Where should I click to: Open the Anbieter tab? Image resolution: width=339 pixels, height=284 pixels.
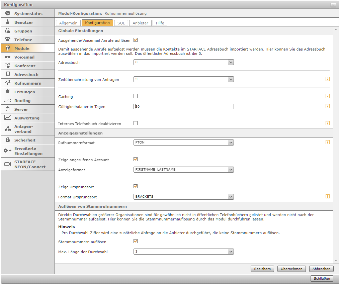click(x=140, y=23)
